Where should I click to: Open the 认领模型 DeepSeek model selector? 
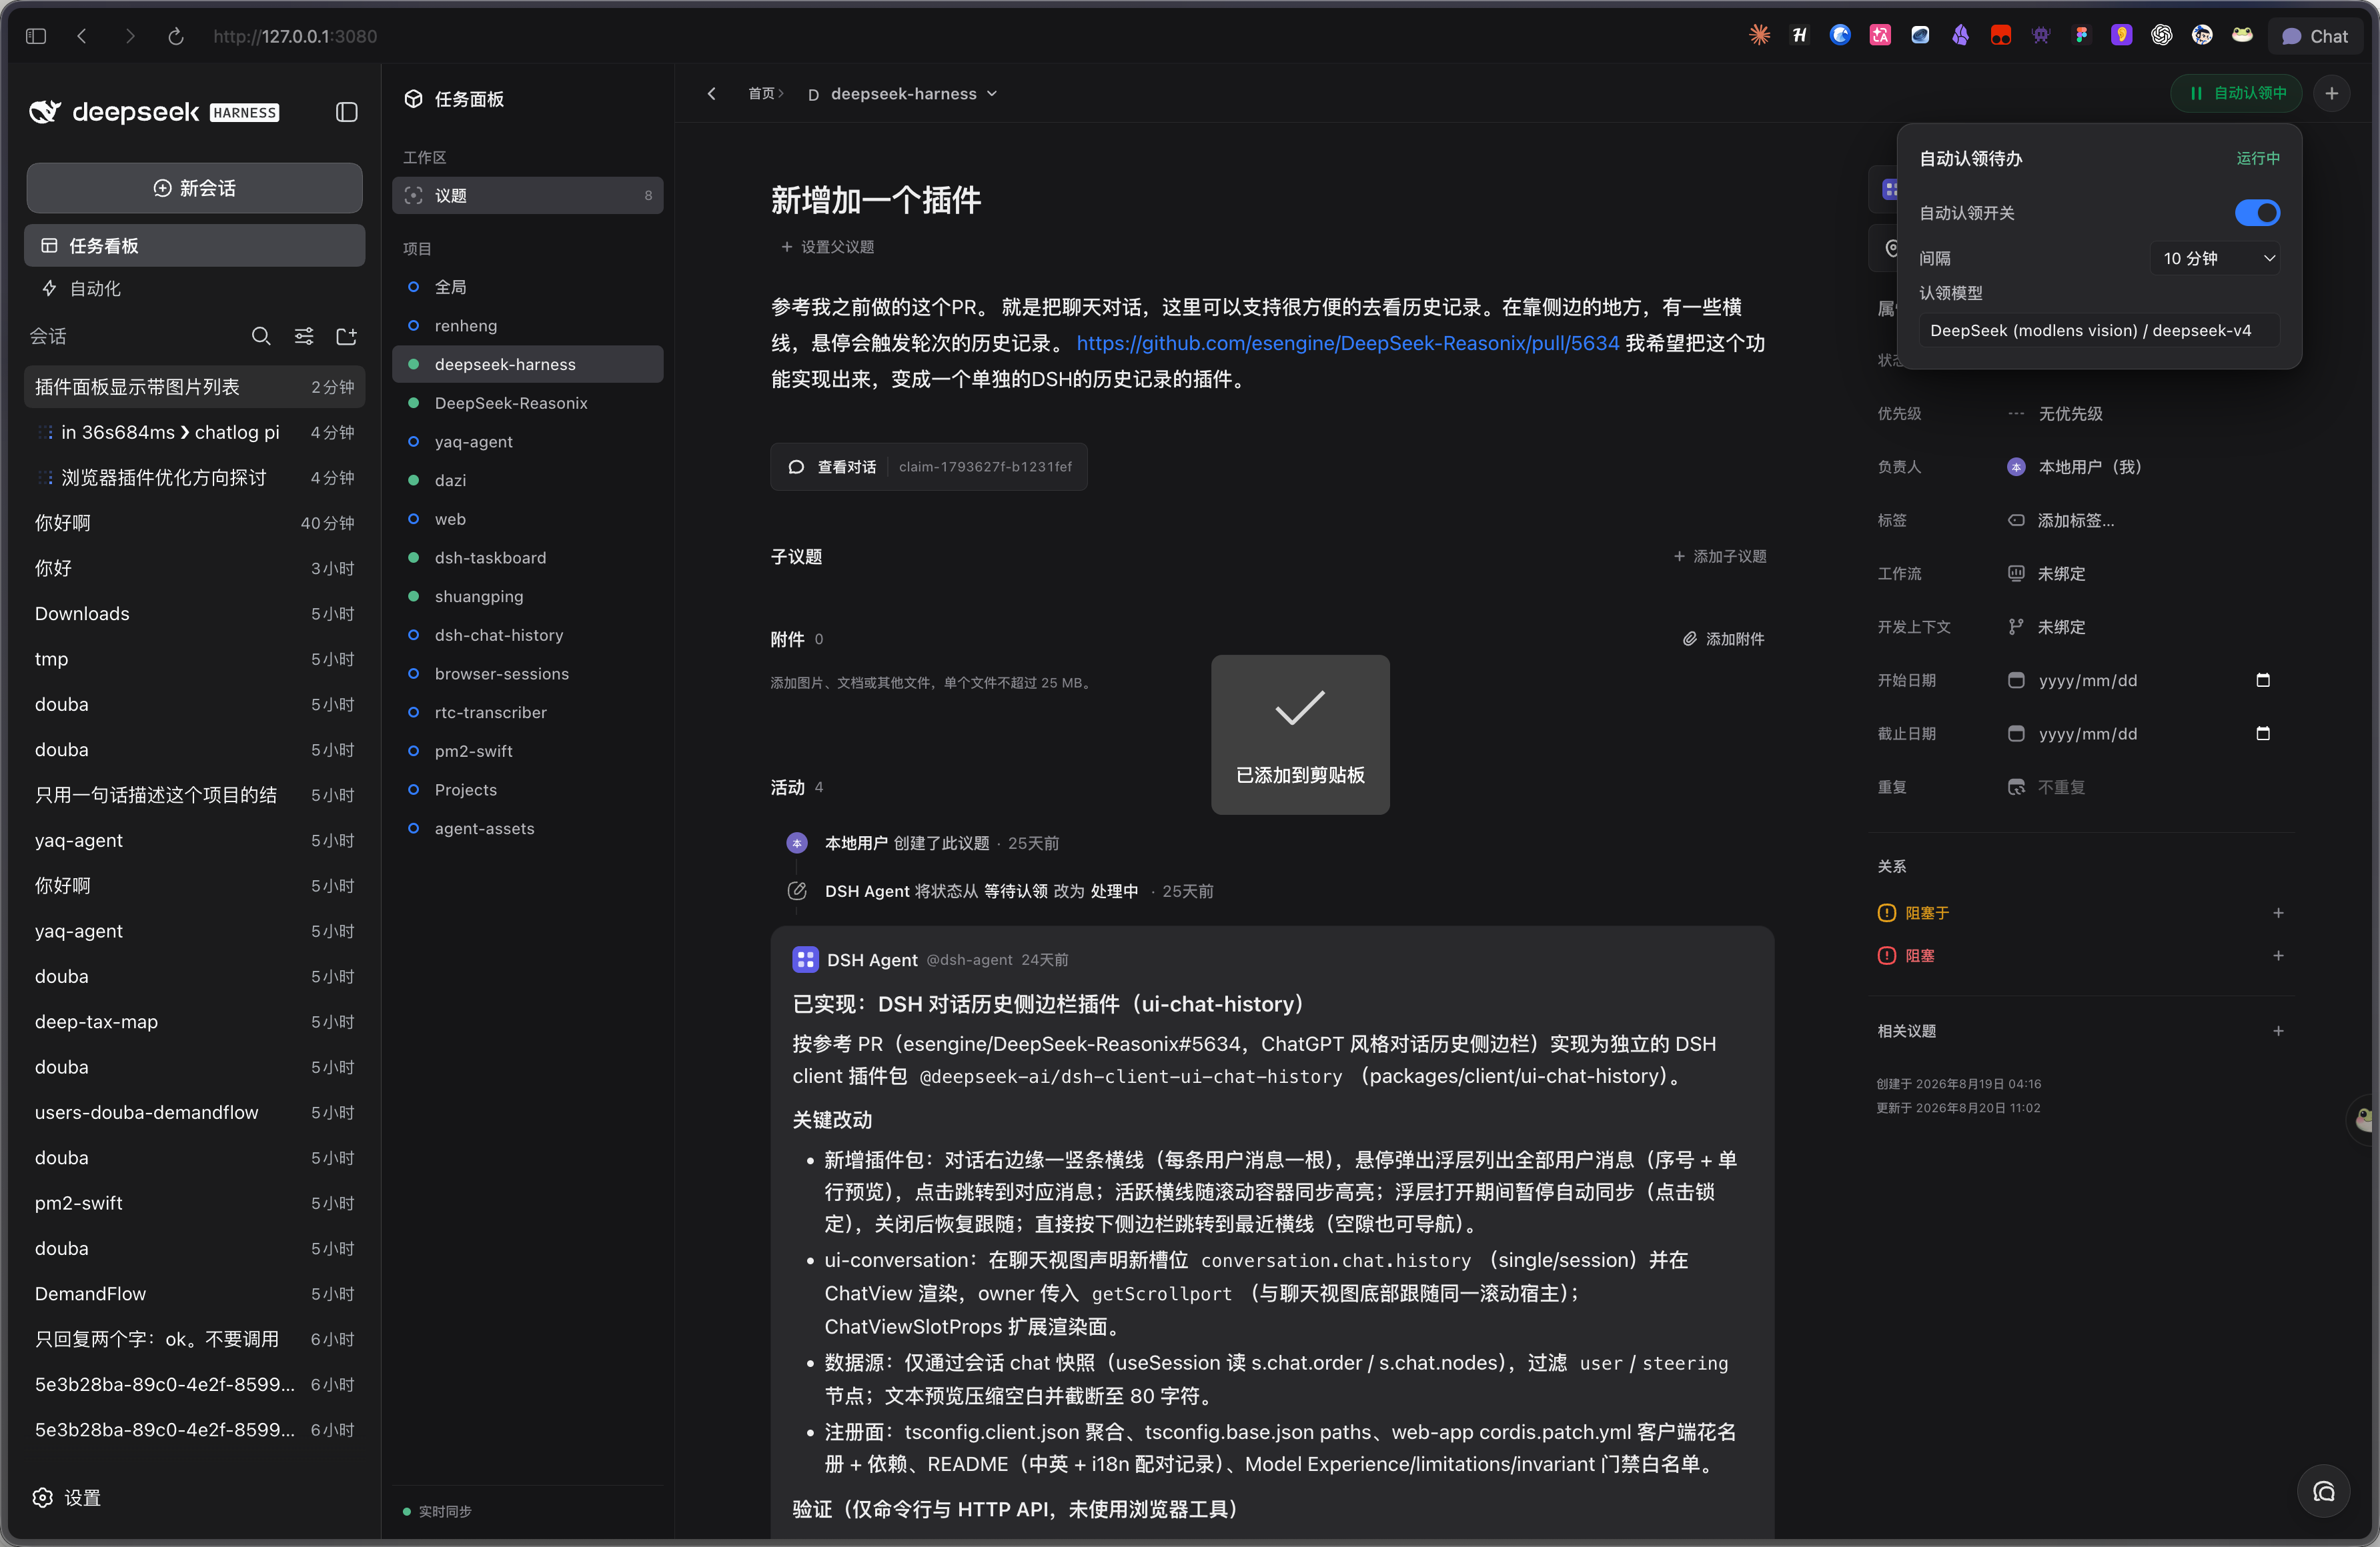point(2099,331)
